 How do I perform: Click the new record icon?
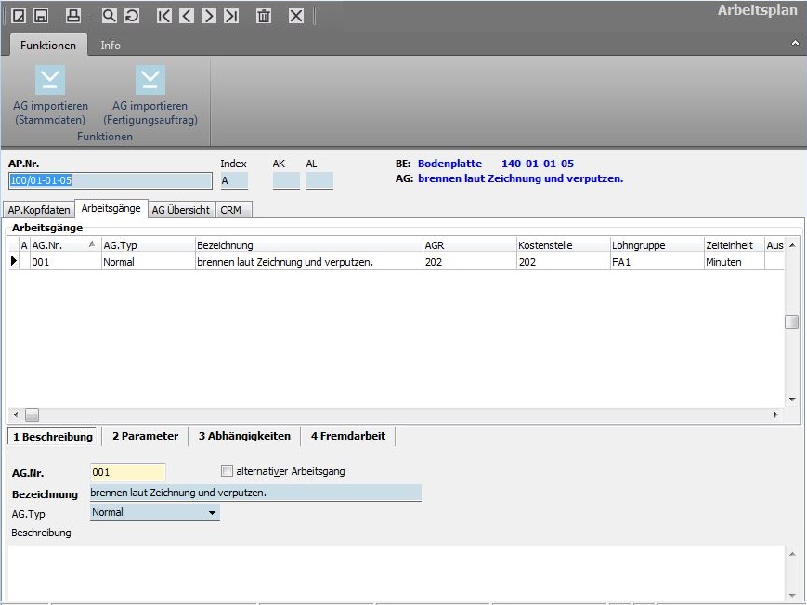tap(18, 16)
